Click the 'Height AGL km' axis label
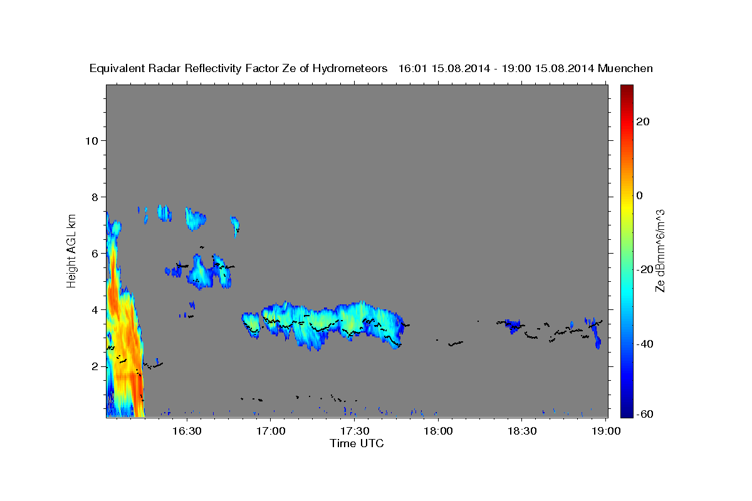The width and height of the screenshot is (752, 501). pyautogui.click(x=71, y=250)
